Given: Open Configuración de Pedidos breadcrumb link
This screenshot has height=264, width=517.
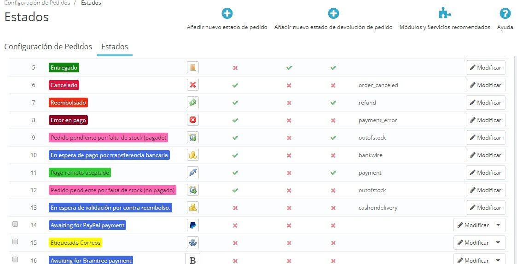Looking at the screenshot, I should (37, 3).
